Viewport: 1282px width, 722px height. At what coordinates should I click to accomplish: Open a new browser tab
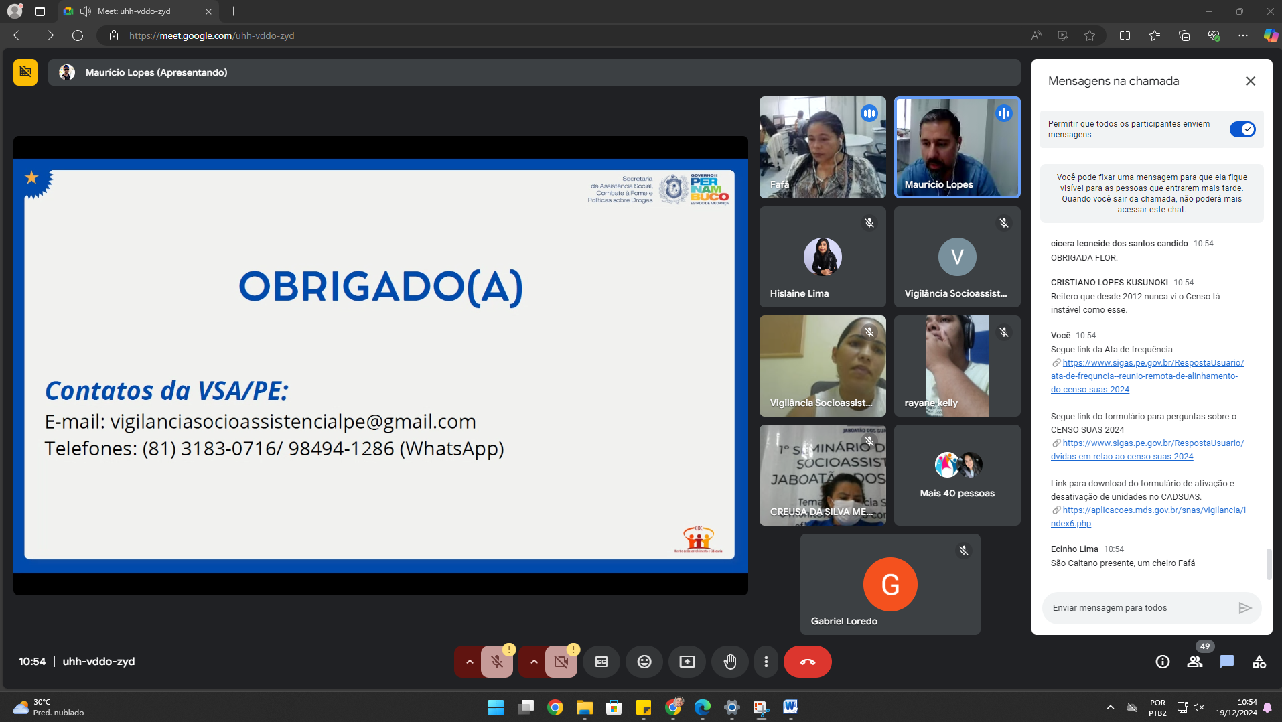(x=233, y=11)
